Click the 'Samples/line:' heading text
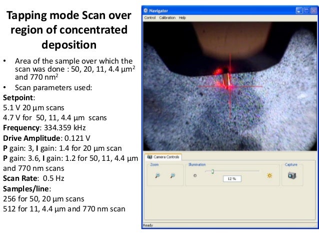 [27, 188]
